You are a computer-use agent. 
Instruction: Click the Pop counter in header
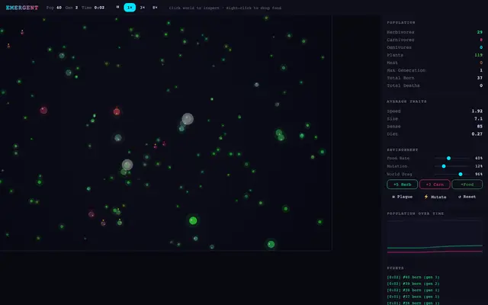coord(54,8)
